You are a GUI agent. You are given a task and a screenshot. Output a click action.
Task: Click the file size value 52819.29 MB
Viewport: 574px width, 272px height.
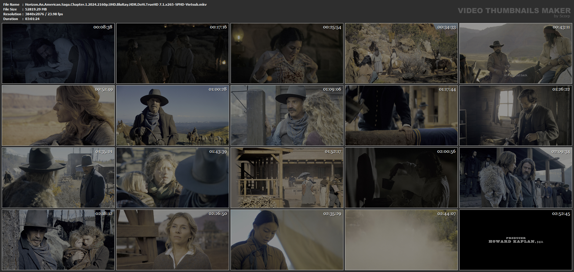(x=36, y=9)
